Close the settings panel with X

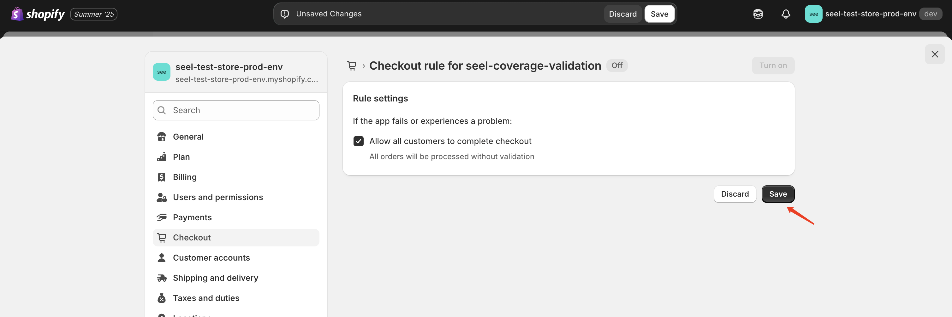point(934,54)
